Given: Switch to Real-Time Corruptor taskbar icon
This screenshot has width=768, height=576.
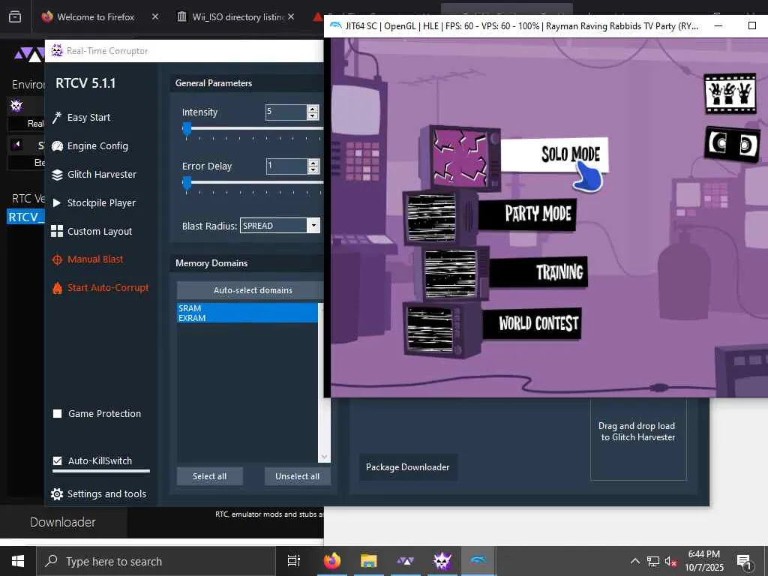Looking at the screenshot, I should point(442,561).
